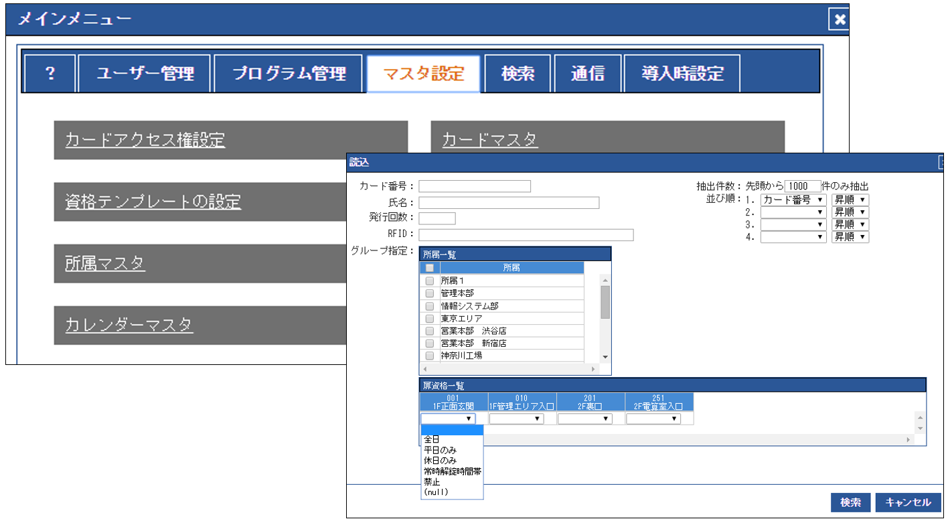Open dropdown under 010 1F管理エリア入口
This screenshot has height=523, width=948.
516,419
